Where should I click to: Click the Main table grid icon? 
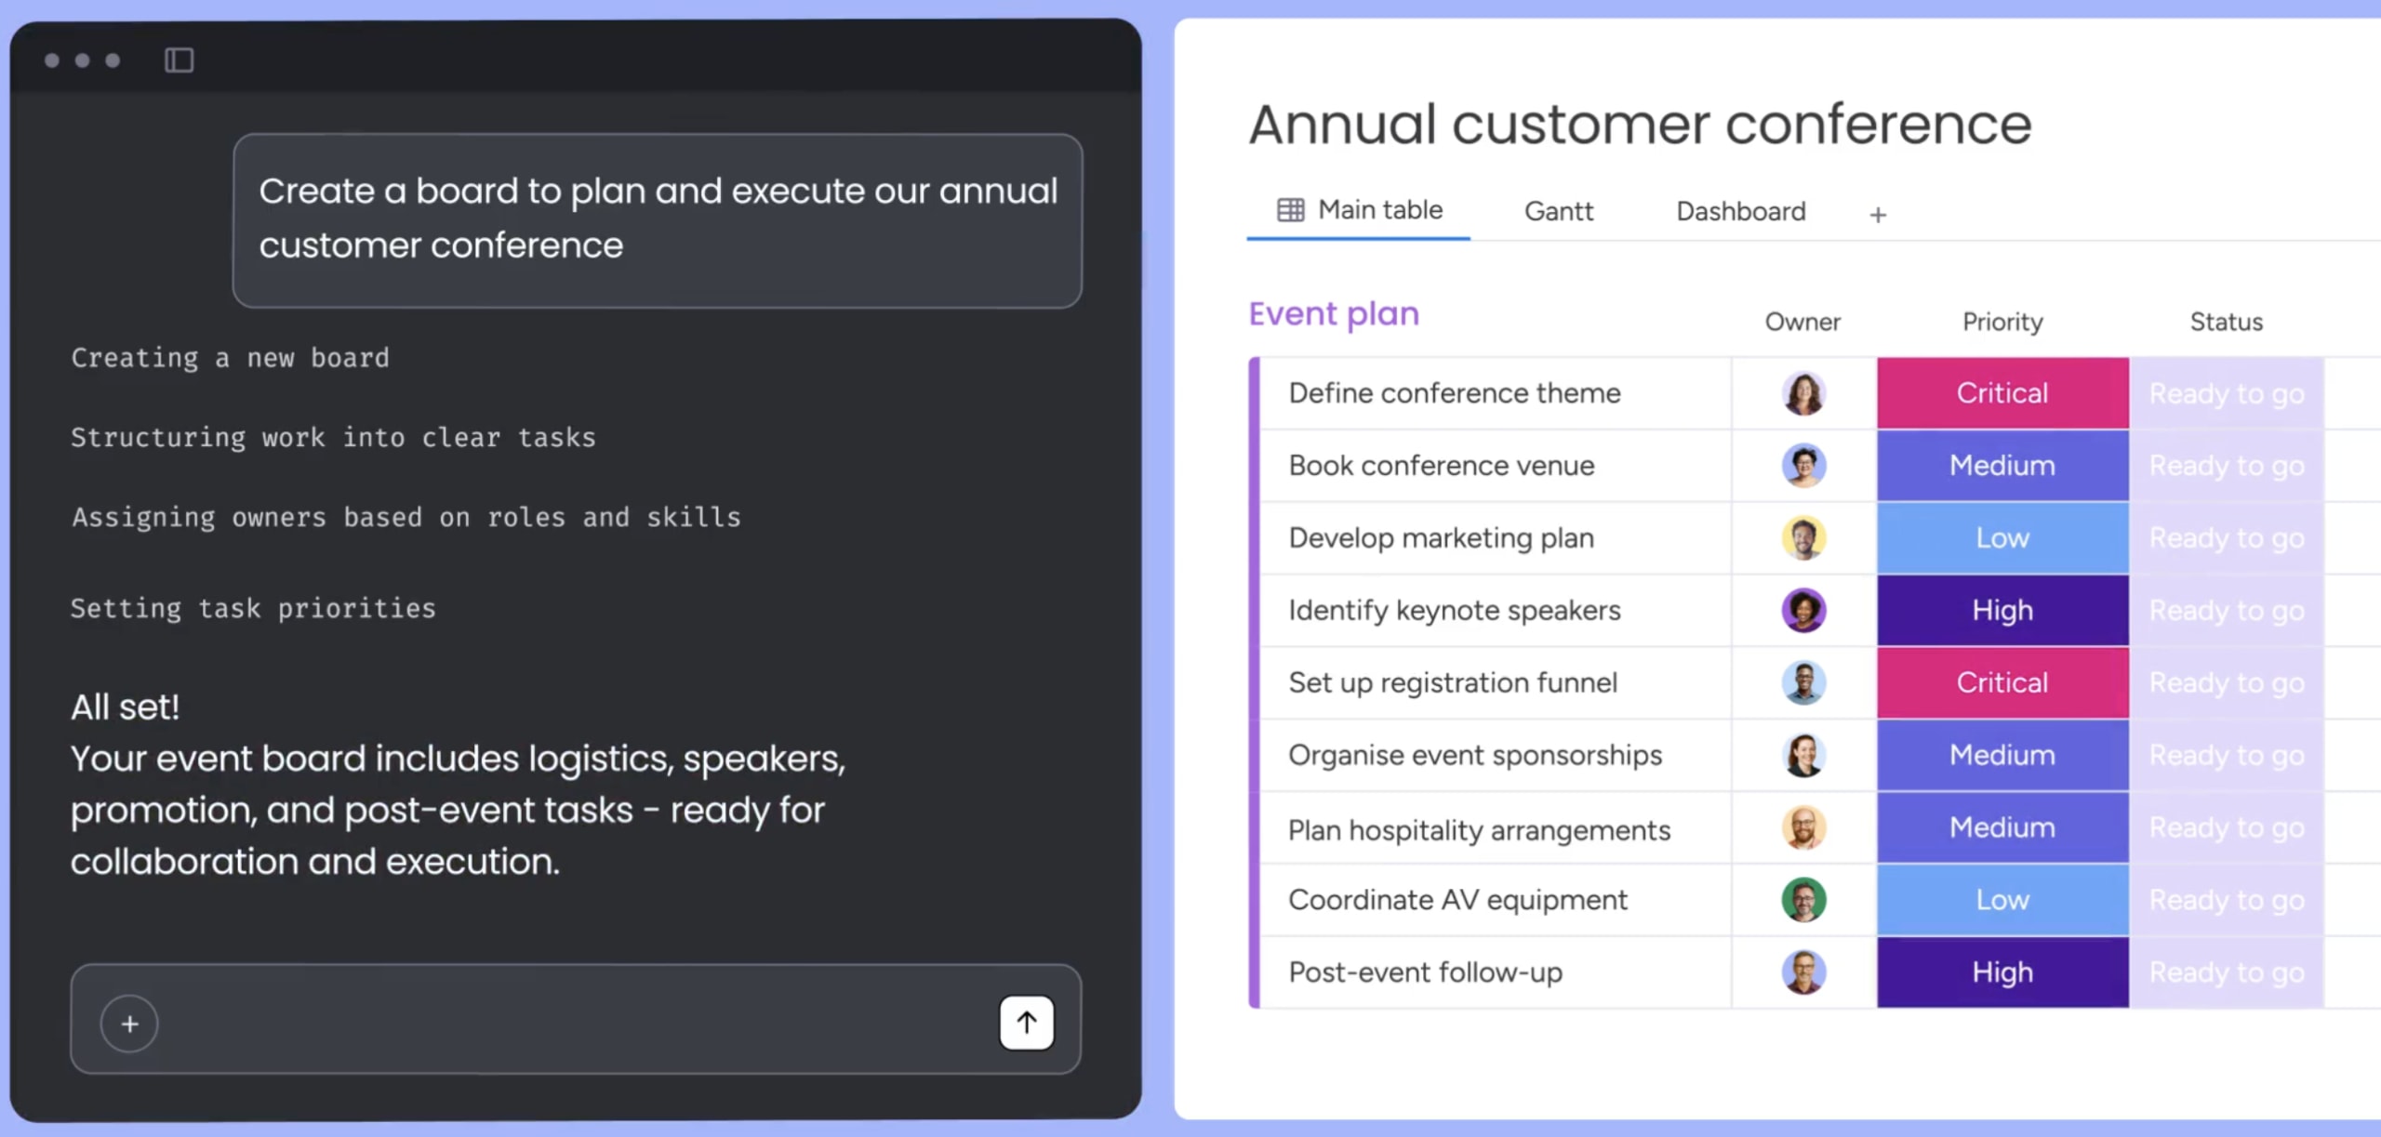1290,210
